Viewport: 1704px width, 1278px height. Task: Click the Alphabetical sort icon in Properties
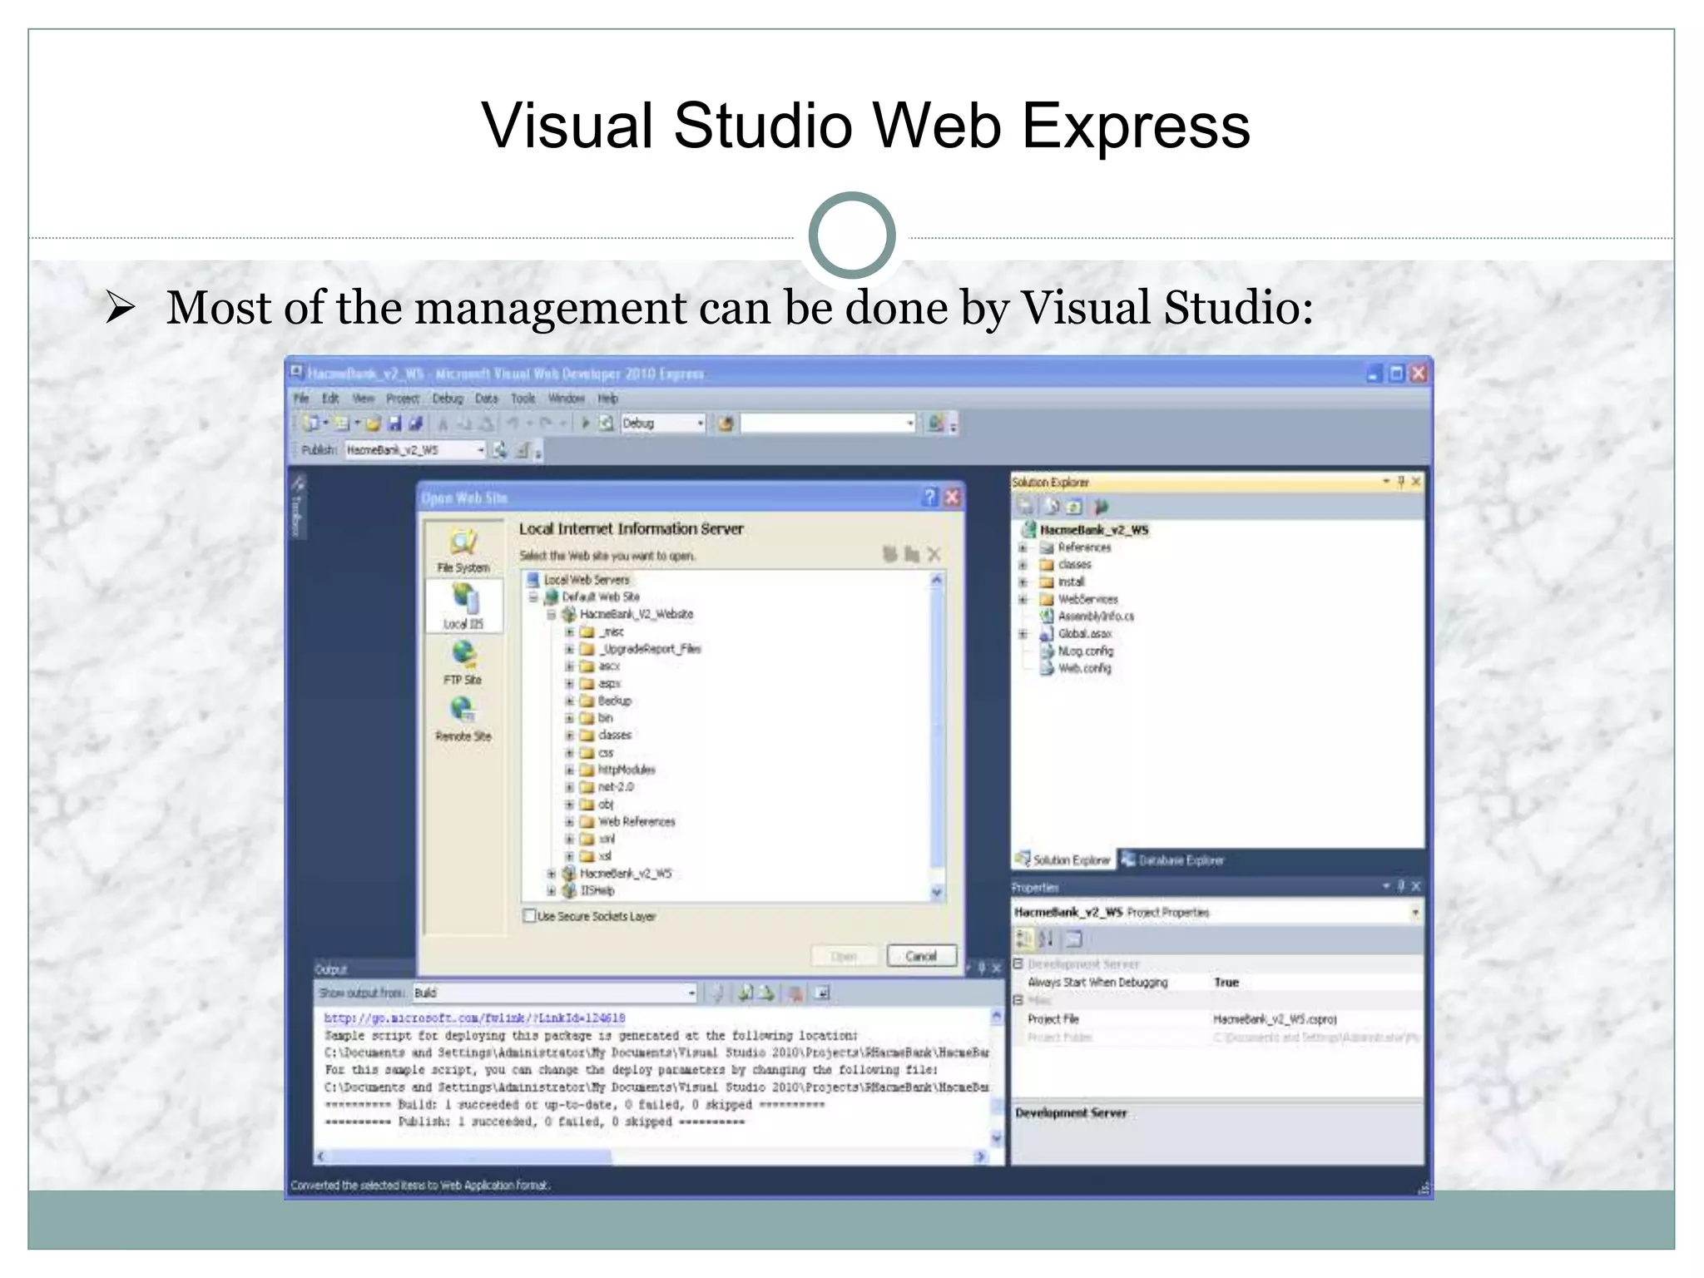(1047, 939)
